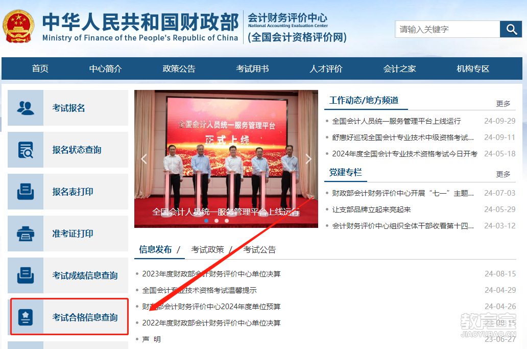Click the 报名表打印 icon
Image resolution: width=527 pixels, height=349 pixels.
pyautogui.click(x=26, y=192)
